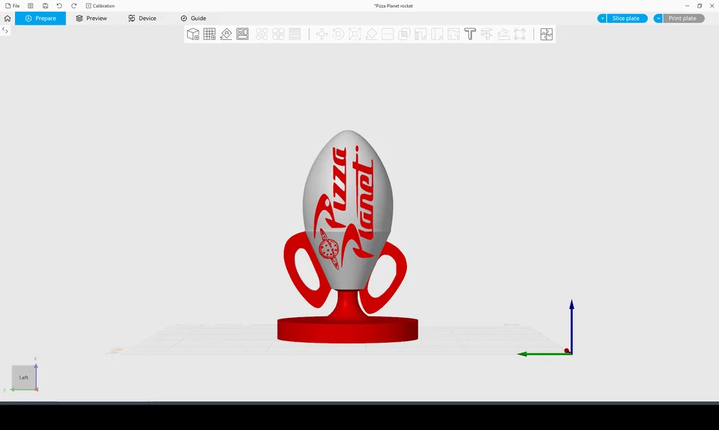Click the Split to objects icon
719x430 pixels.
pyautogui.click(x=262, y=34)
